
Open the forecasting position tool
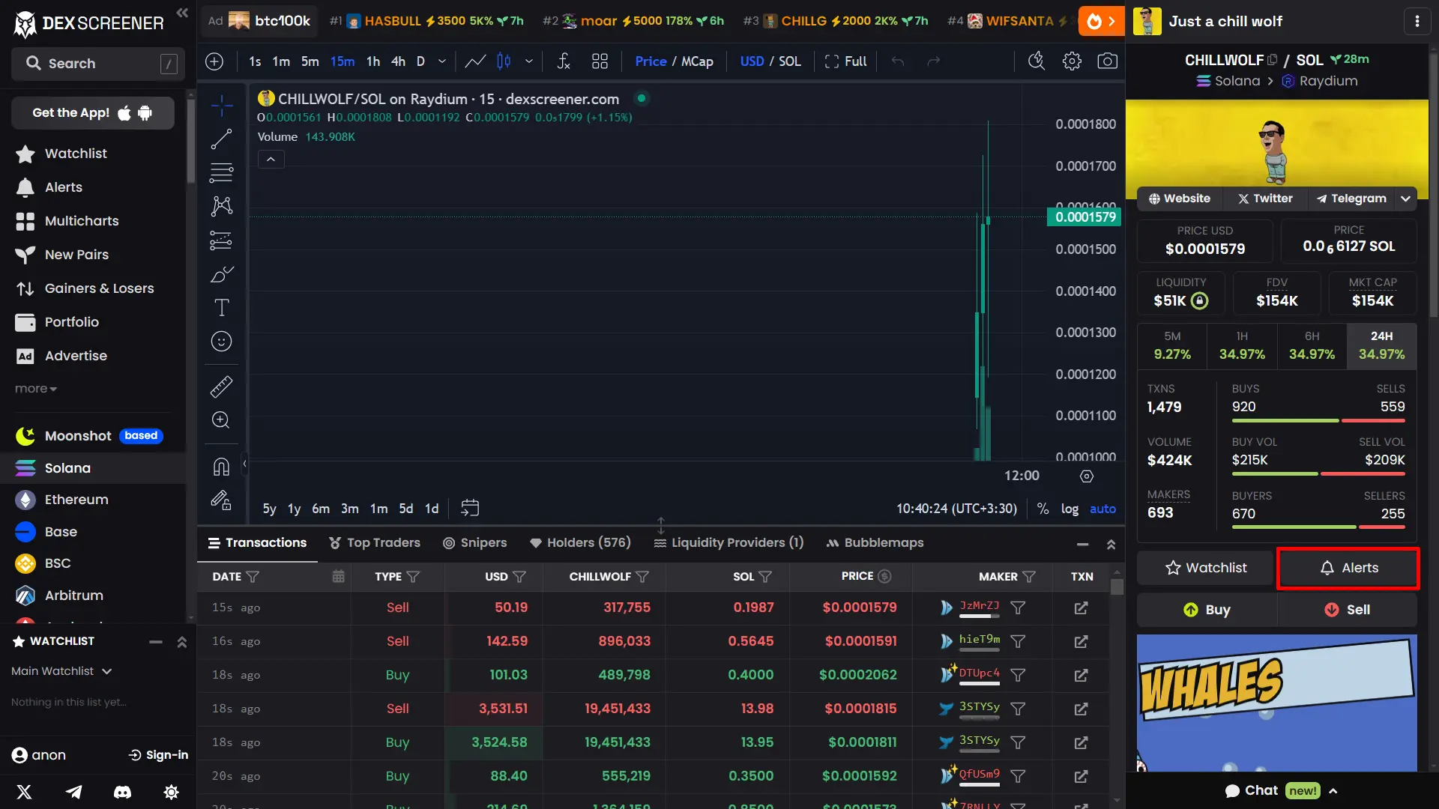pyautogui.click(x=221, y=240)
